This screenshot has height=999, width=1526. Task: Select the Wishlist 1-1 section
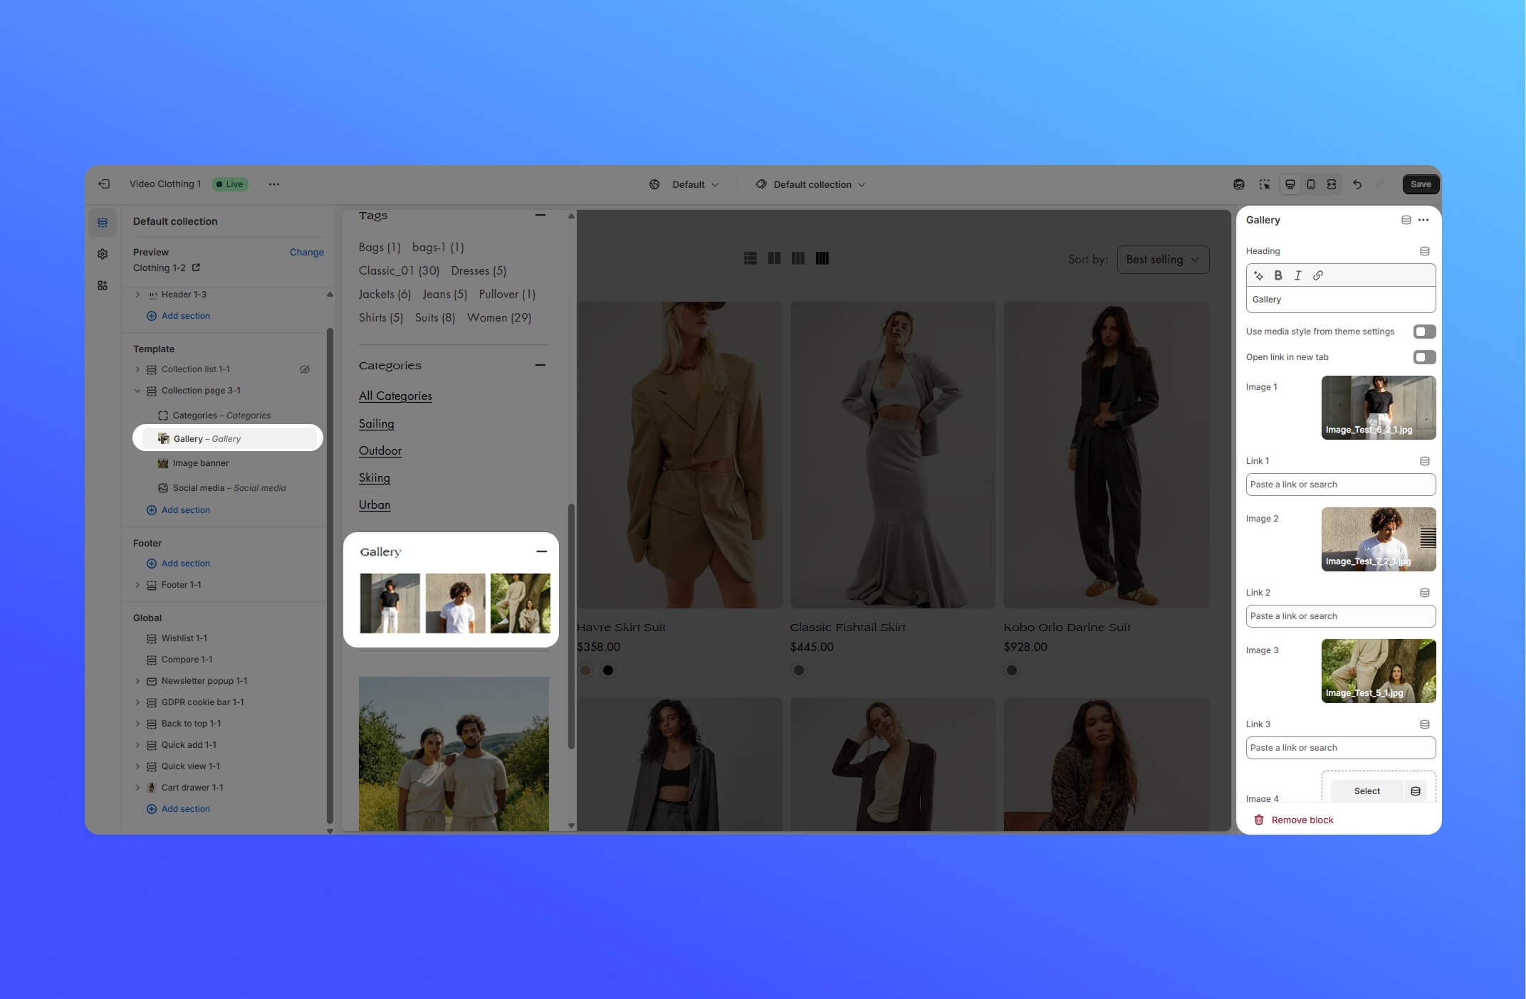click(x=184, y=638)
